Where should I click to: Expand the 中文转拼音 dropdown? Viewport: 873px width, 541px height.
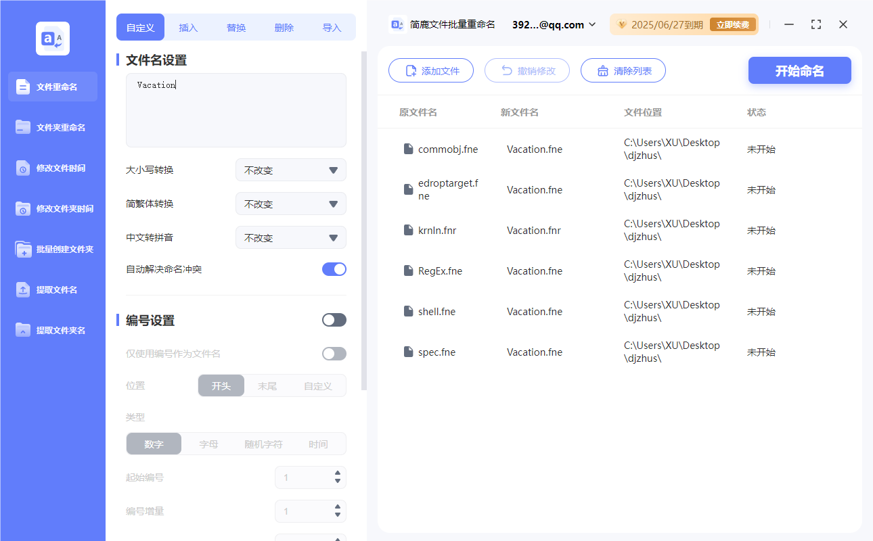tap(290, 237)
